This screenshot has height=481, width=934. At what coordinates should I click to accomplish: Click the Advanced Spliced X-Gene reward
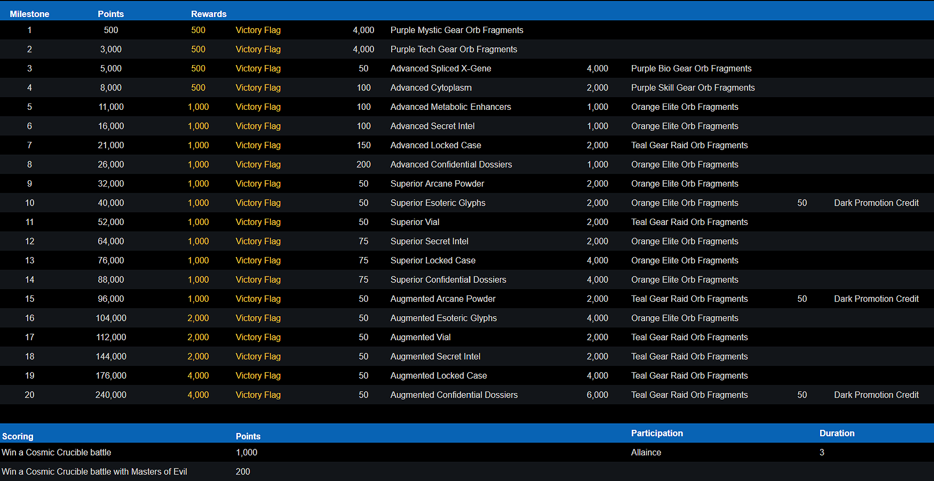pos(440,69)
